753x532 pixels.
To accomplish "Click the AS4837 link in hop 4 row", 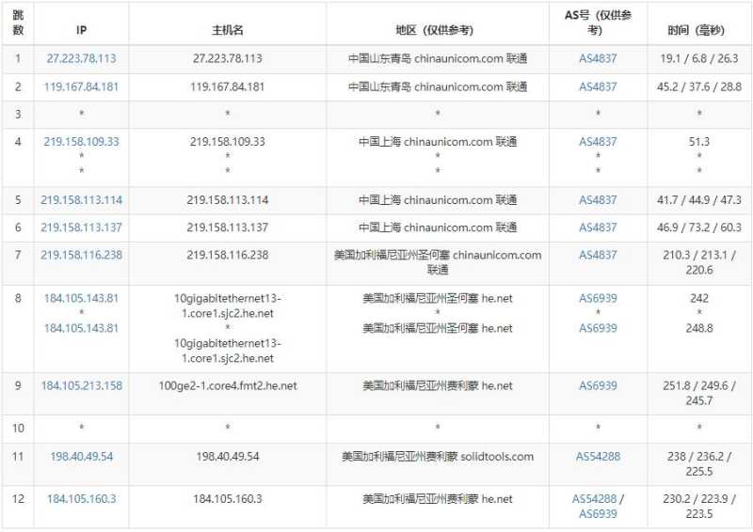I will tap(598, 142).
